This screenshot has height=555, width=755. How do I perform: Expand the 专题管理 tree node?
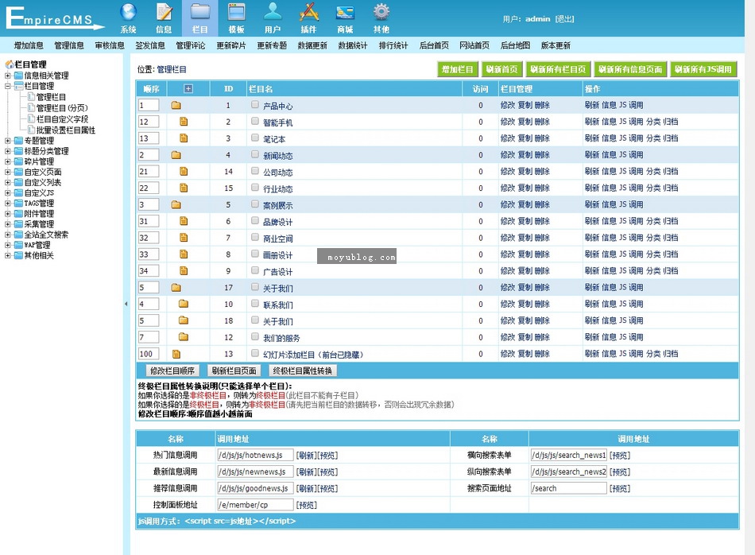pyautogui.click(x=8, y=141)
